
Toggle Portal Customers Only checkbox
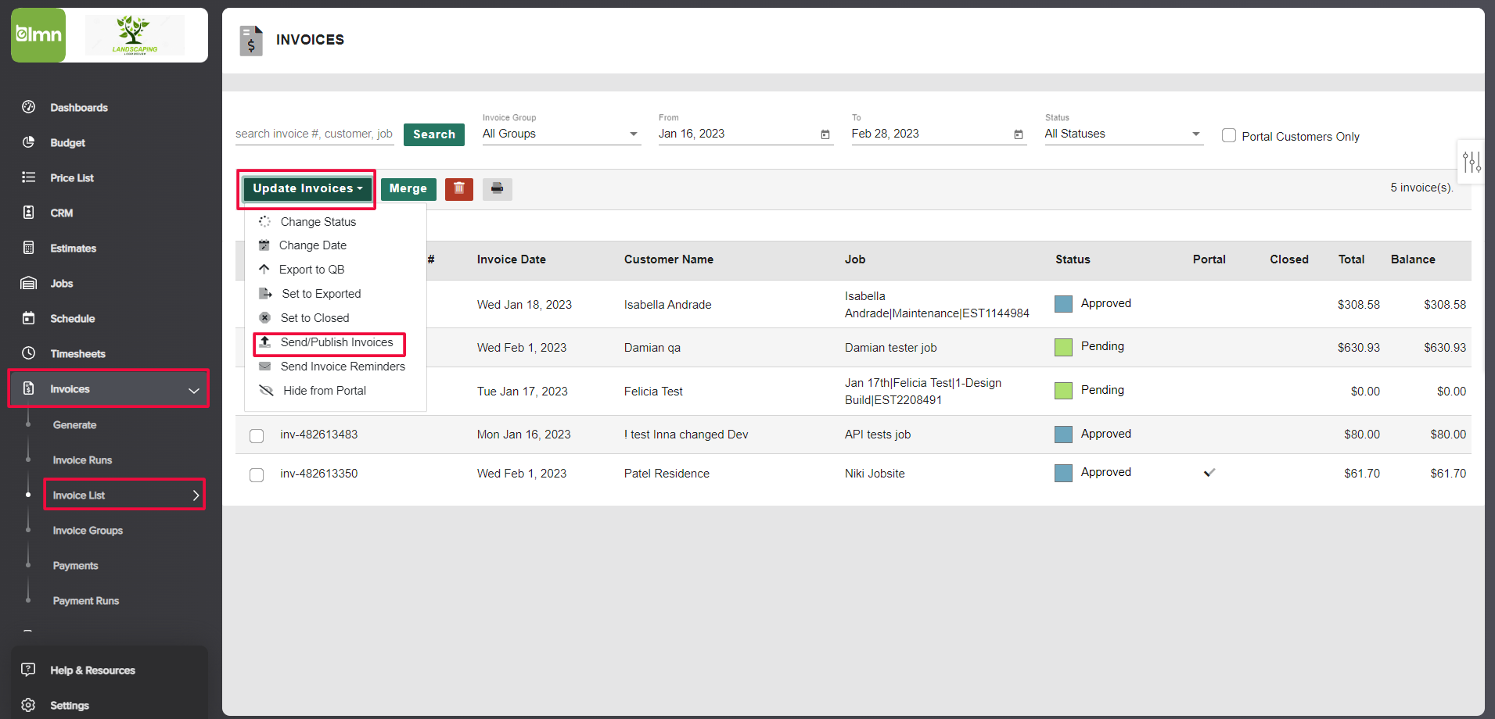(x=1229, y=135)
